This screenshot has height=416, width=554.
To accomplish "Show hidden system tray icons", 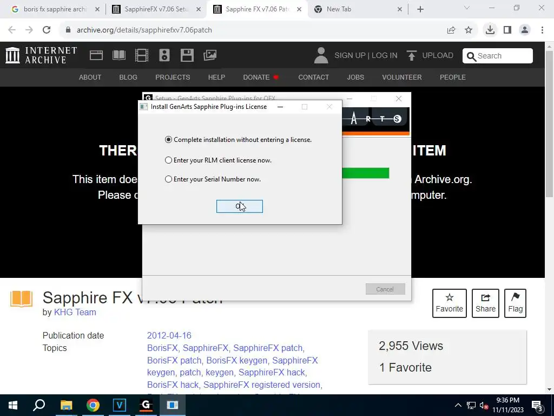I will 458,405.
